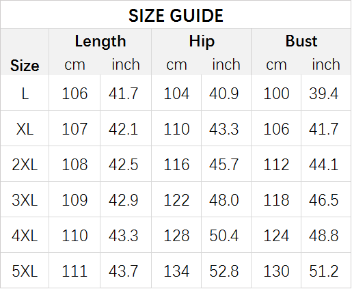Select the 4XL size row label
This screenshot has height=289, width=352.
pyautogui.click(x=25, y=236)
